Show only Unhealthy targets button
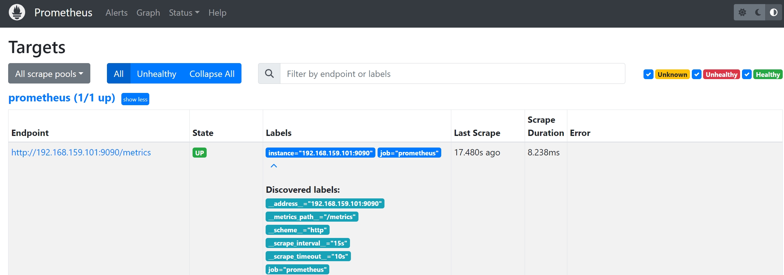This screenshot has width=784, height=275. pyautogui.click(x=156, y=73)
